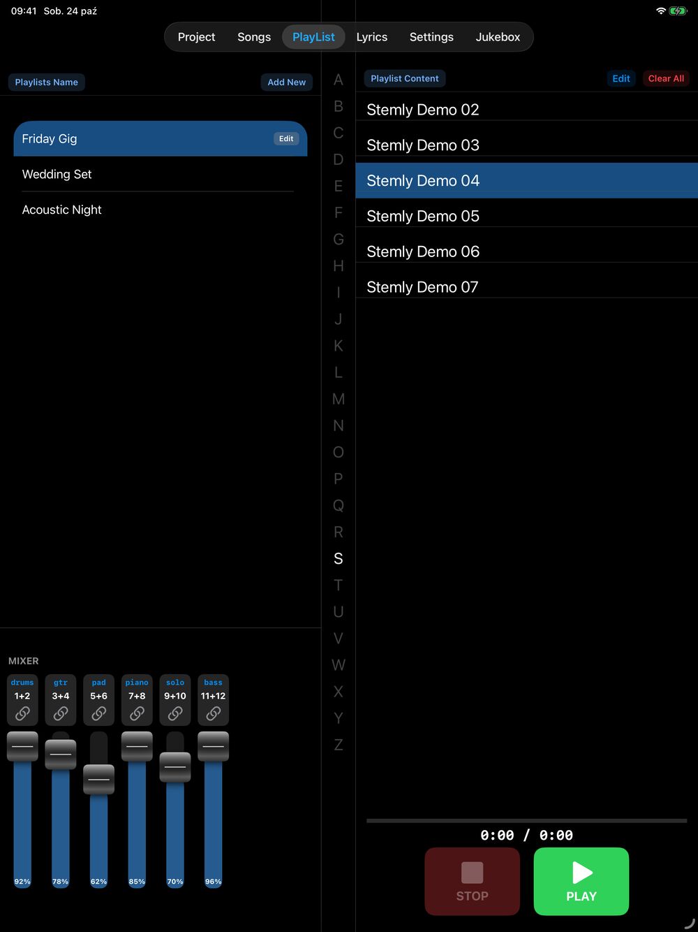Click the Wi-Fi status icon

coord(660,11)
